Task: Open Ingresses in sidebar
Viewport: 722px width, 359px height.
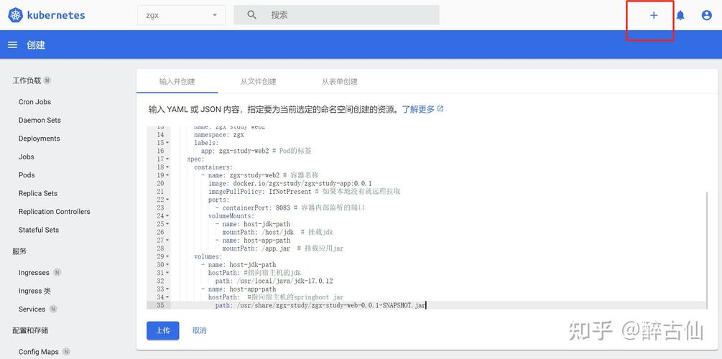Action: coord(34,272)
